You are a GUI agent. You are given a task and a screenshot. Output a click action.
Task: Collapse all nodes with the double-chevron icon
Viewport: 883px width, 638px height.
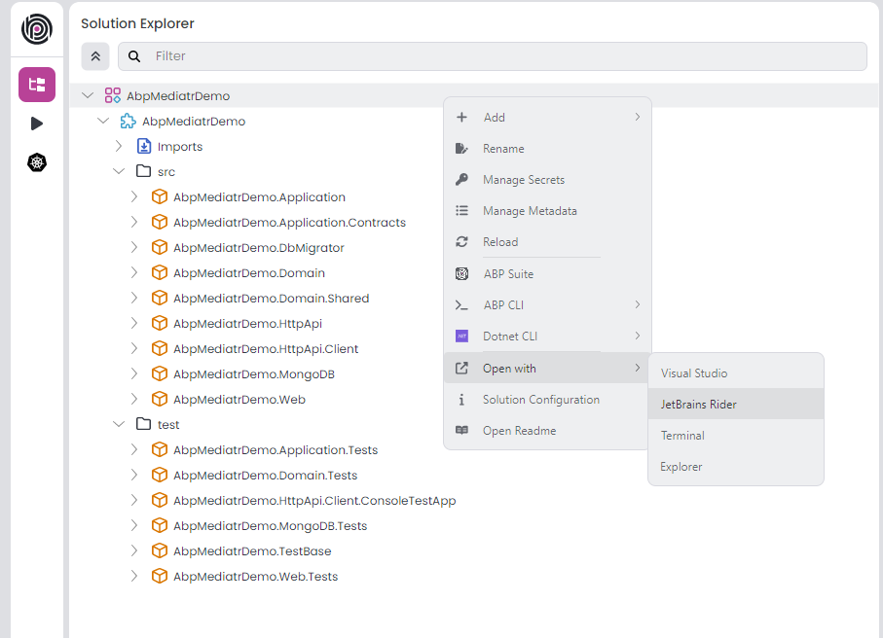pyautogui.click(x=94, y=56)
